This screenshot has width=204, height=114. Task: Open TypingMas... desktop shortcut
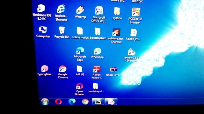tap(45, 68)
